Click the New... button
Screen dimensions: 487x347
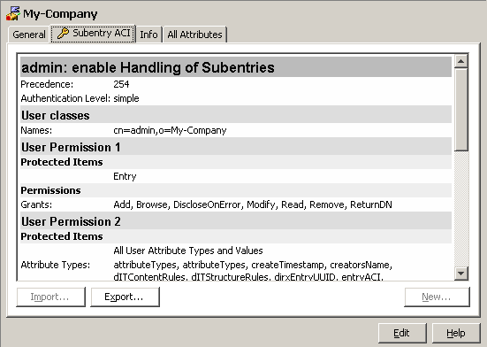point(437,297)
